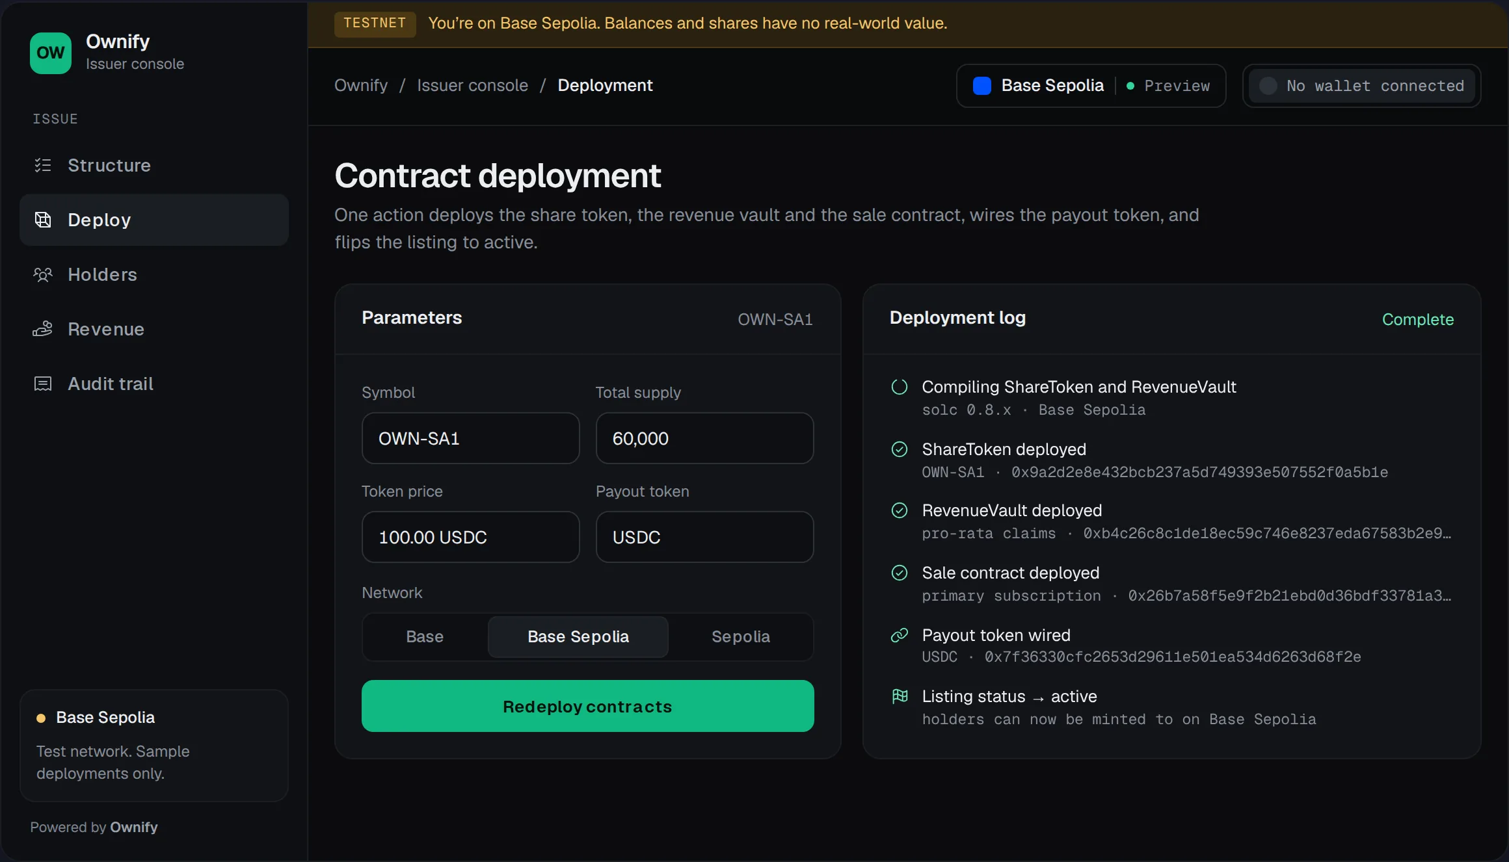The image size is (1509, 862).
Task: Click the Redeploy contracts button
Action: [x=588, y=706]
